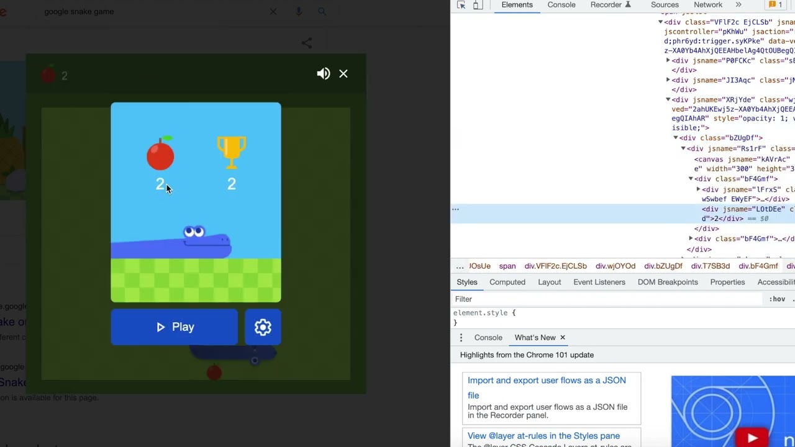Collapse the first bF4Gmf div node
The image size is (795, 447).
tap(690, 179)
